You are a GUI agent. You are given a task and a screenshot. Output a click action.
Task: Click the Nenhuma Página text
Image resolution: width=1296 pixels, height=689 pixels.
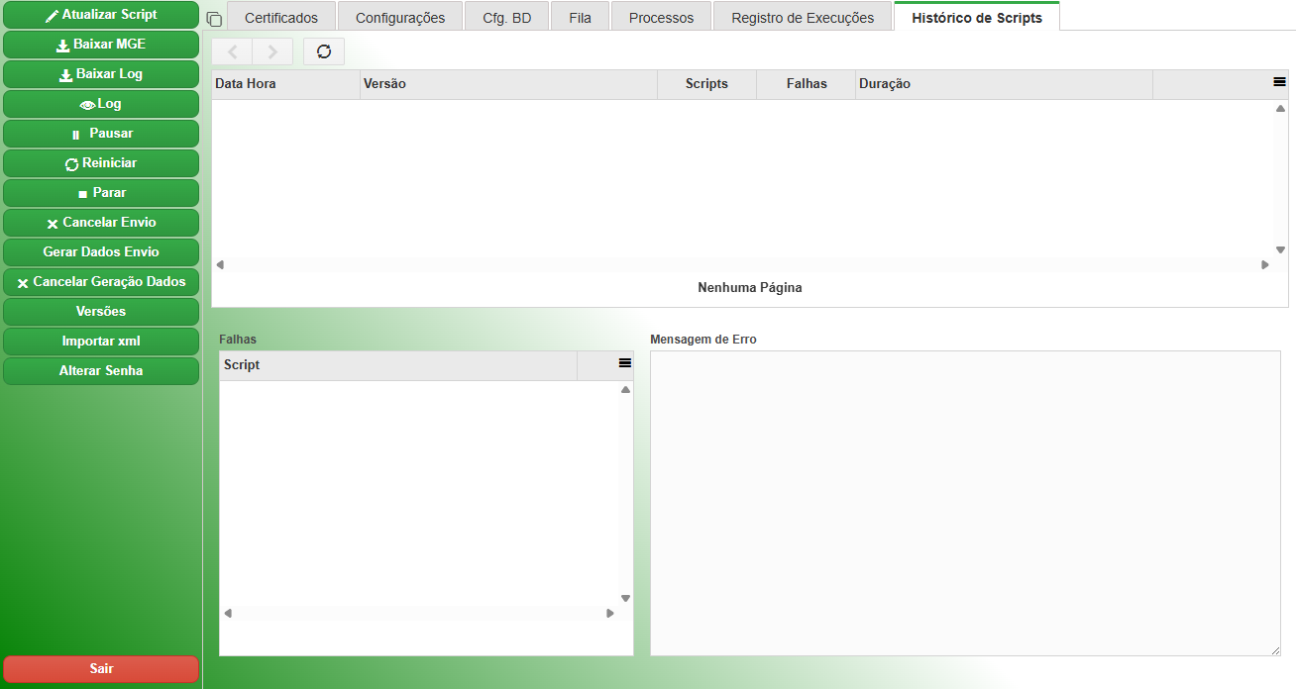pos(750,288)
